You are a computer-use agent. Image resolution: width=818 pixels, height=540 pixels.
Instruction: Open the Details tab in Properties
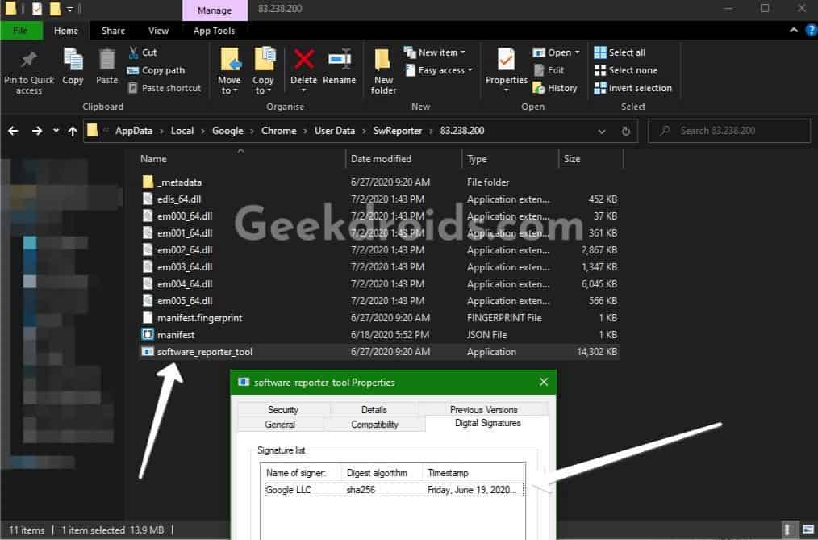(374, 409)
